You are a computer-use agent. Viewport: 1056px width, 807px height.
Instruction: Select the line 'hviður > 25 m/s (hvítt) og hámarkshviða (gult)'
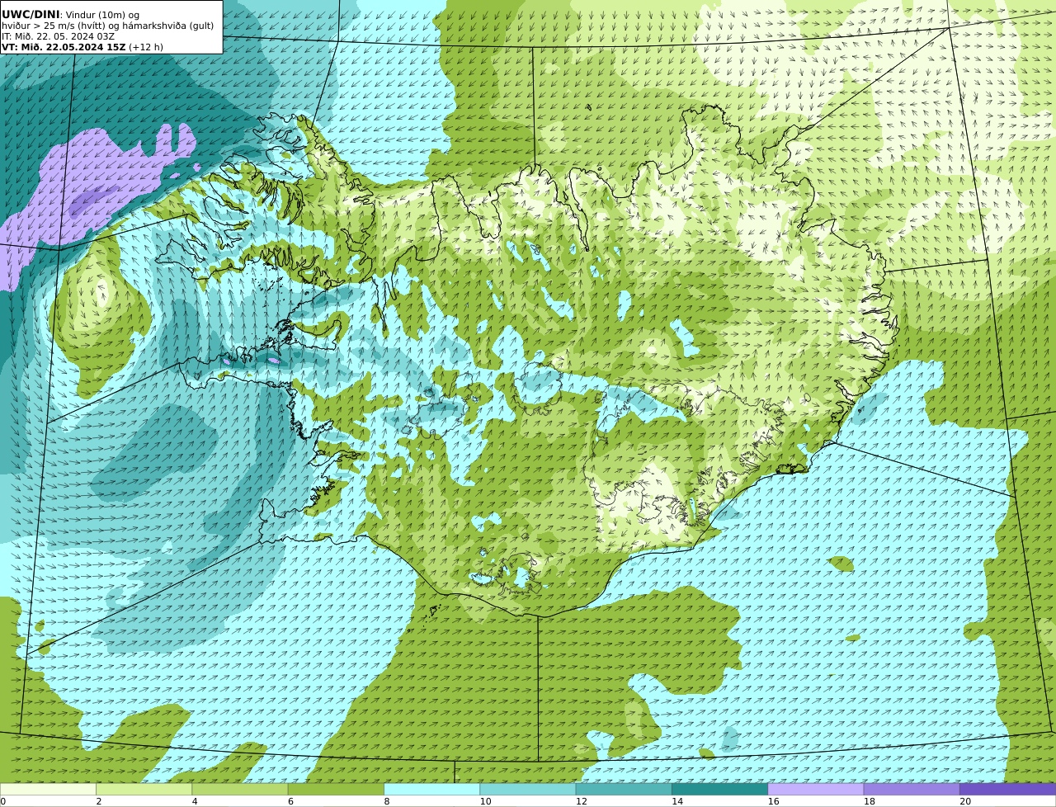click(107, 26)
